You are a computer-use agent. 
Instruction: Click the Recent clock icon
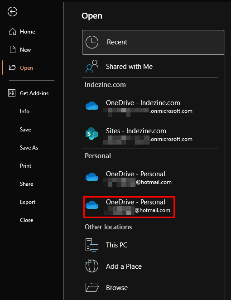point(92,42)
